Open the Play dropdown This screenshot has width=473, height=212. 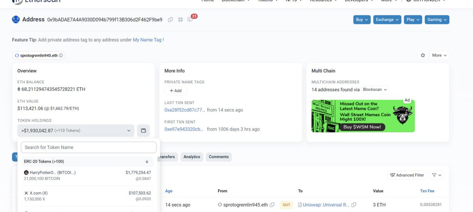click(x=413, y=20)
